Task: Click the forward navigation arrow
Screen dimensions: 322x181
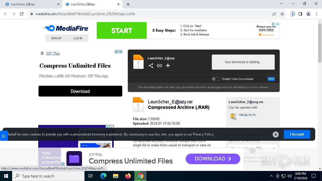Action: [14, 14]
